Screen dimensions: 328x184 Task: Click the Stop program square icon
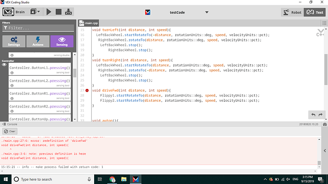pyautogui.click(x=58, y=12)
